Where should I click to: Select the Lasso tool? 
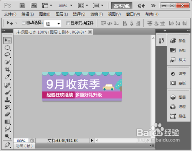click(7, 55)
